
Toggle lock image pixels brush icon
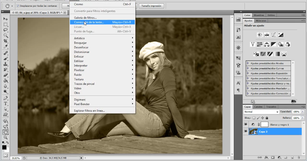coord(258,118)
